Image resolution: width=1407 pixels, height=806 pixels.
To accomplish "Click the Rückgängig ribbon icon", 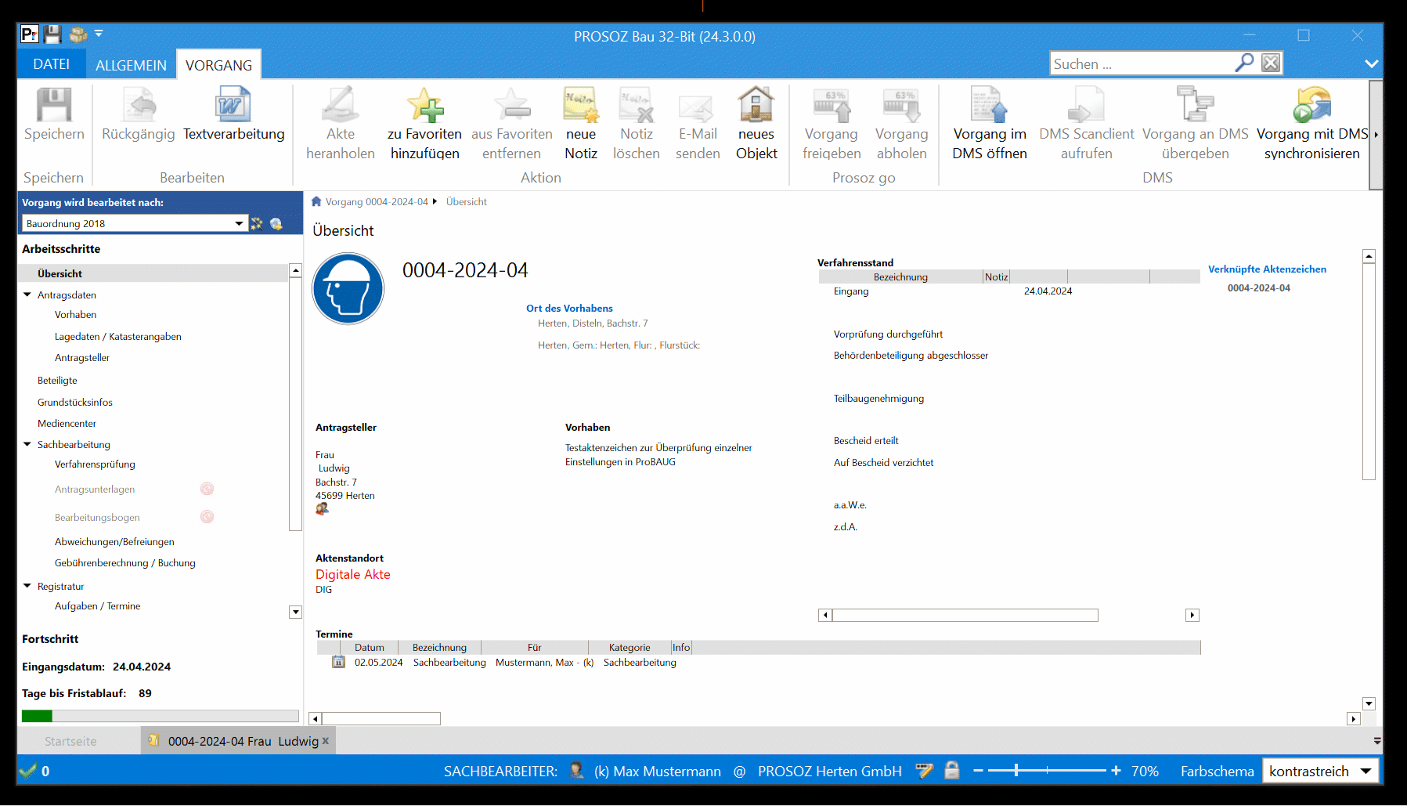I will click(139, 105).
